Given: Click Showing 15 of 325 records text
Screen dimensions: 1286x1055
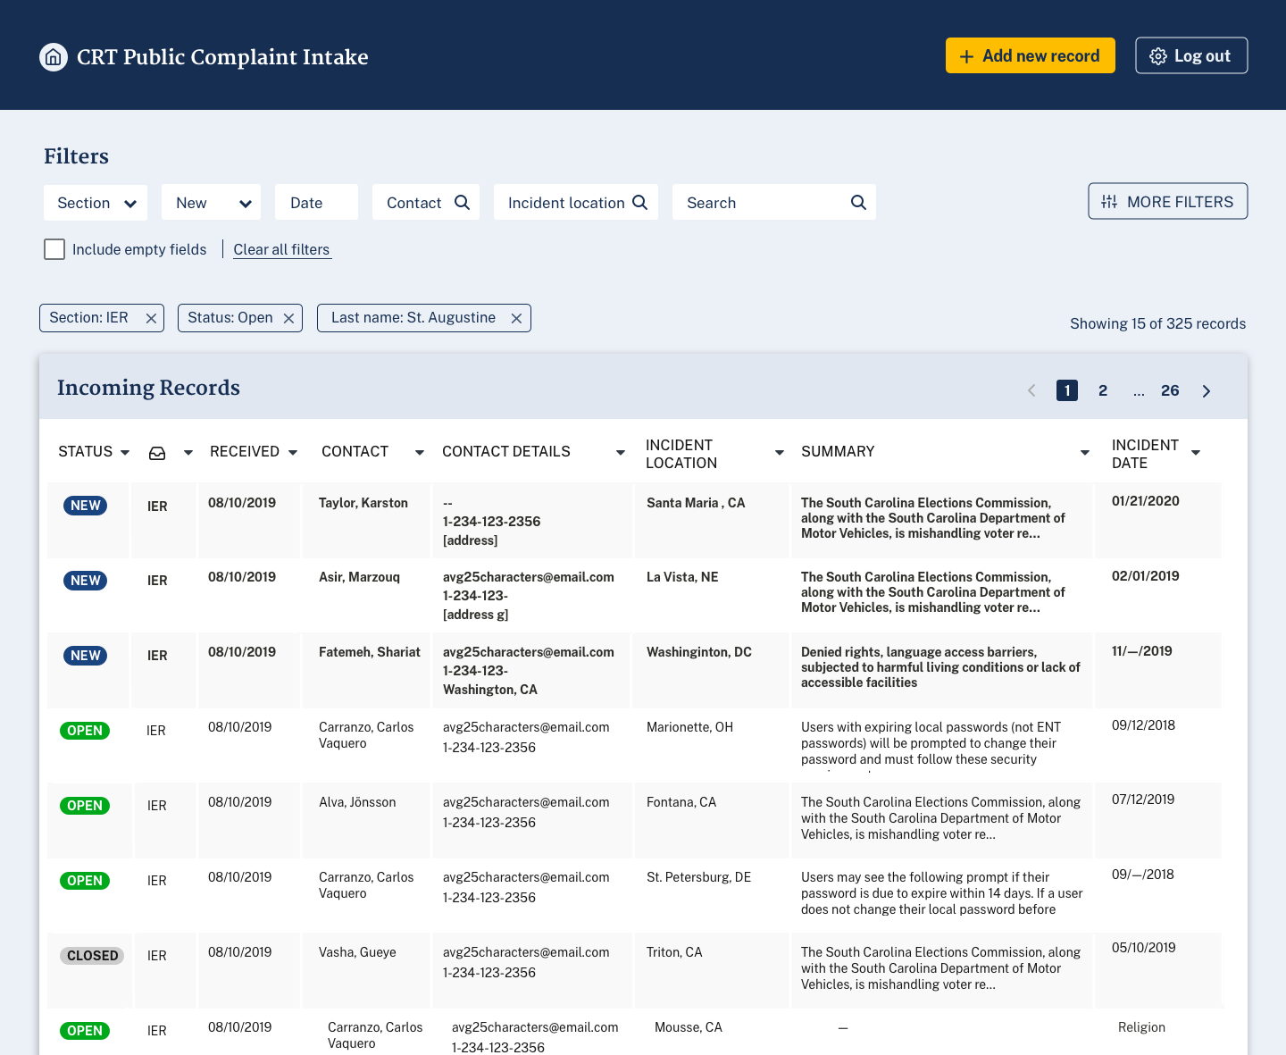Looking at the screenshot, I should point(1158,323).
